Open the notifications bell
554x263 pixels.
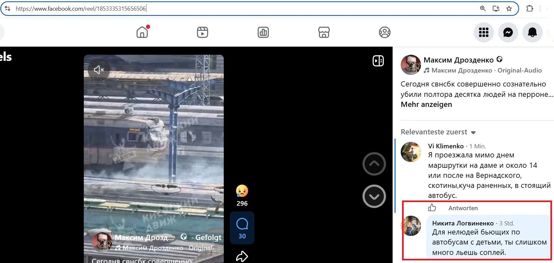[533, 32]
